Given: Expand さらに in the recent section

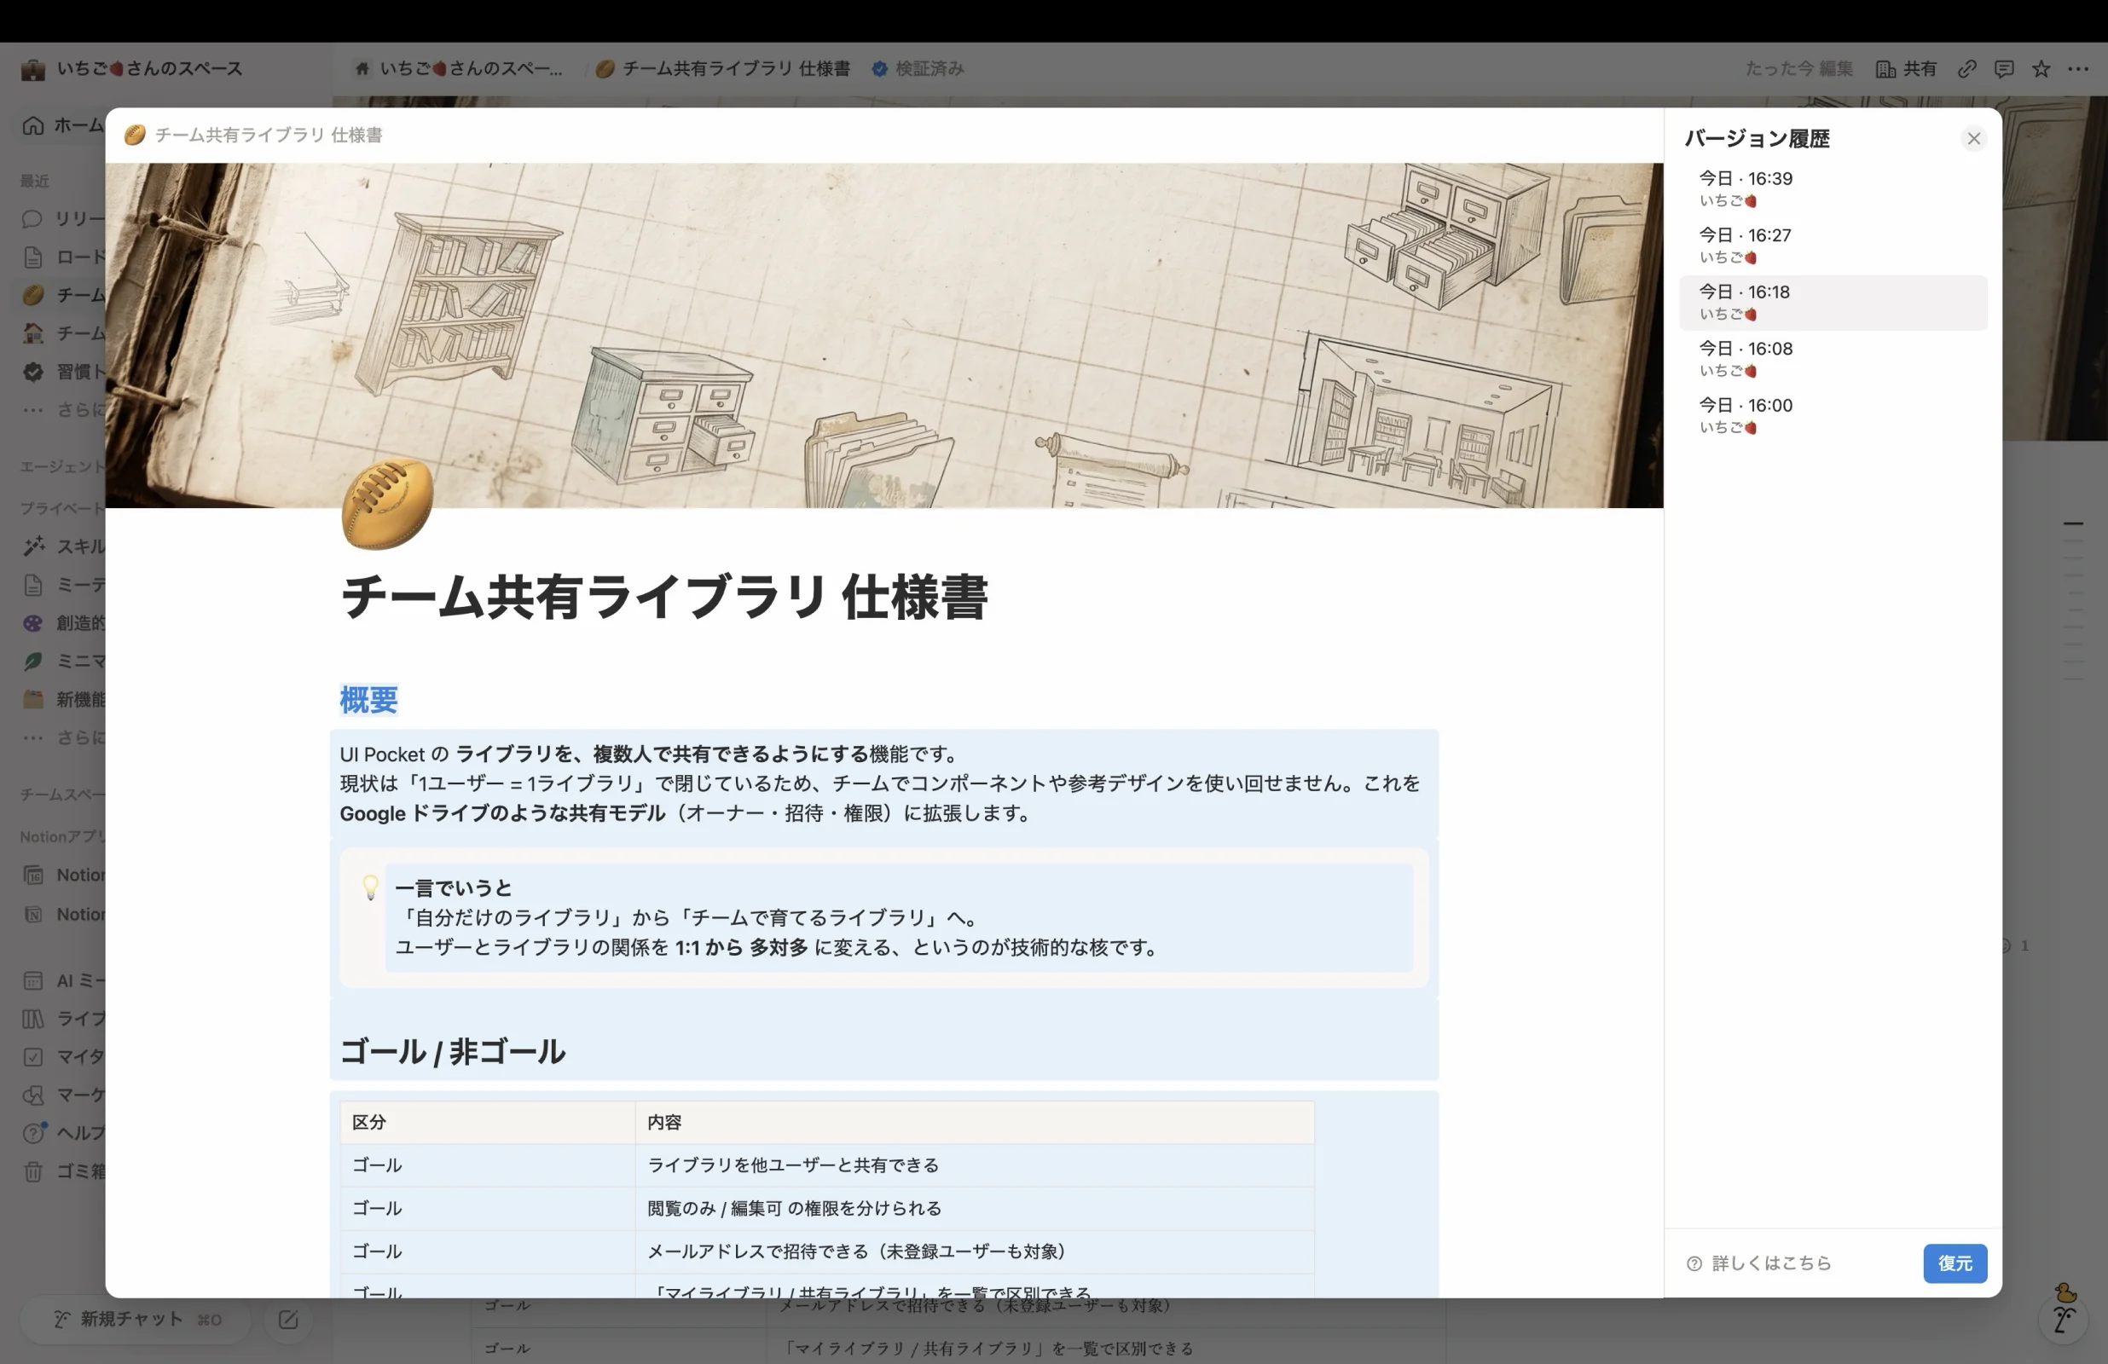Looking at the screenshot, I should tap(62, 409).
